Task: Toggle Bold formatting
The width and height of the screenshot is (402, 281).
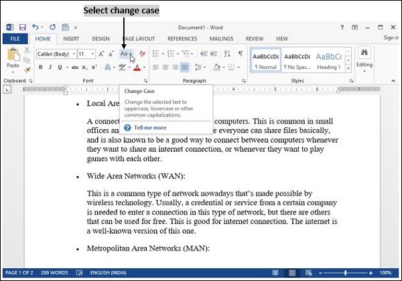Action: click(40, 68)
